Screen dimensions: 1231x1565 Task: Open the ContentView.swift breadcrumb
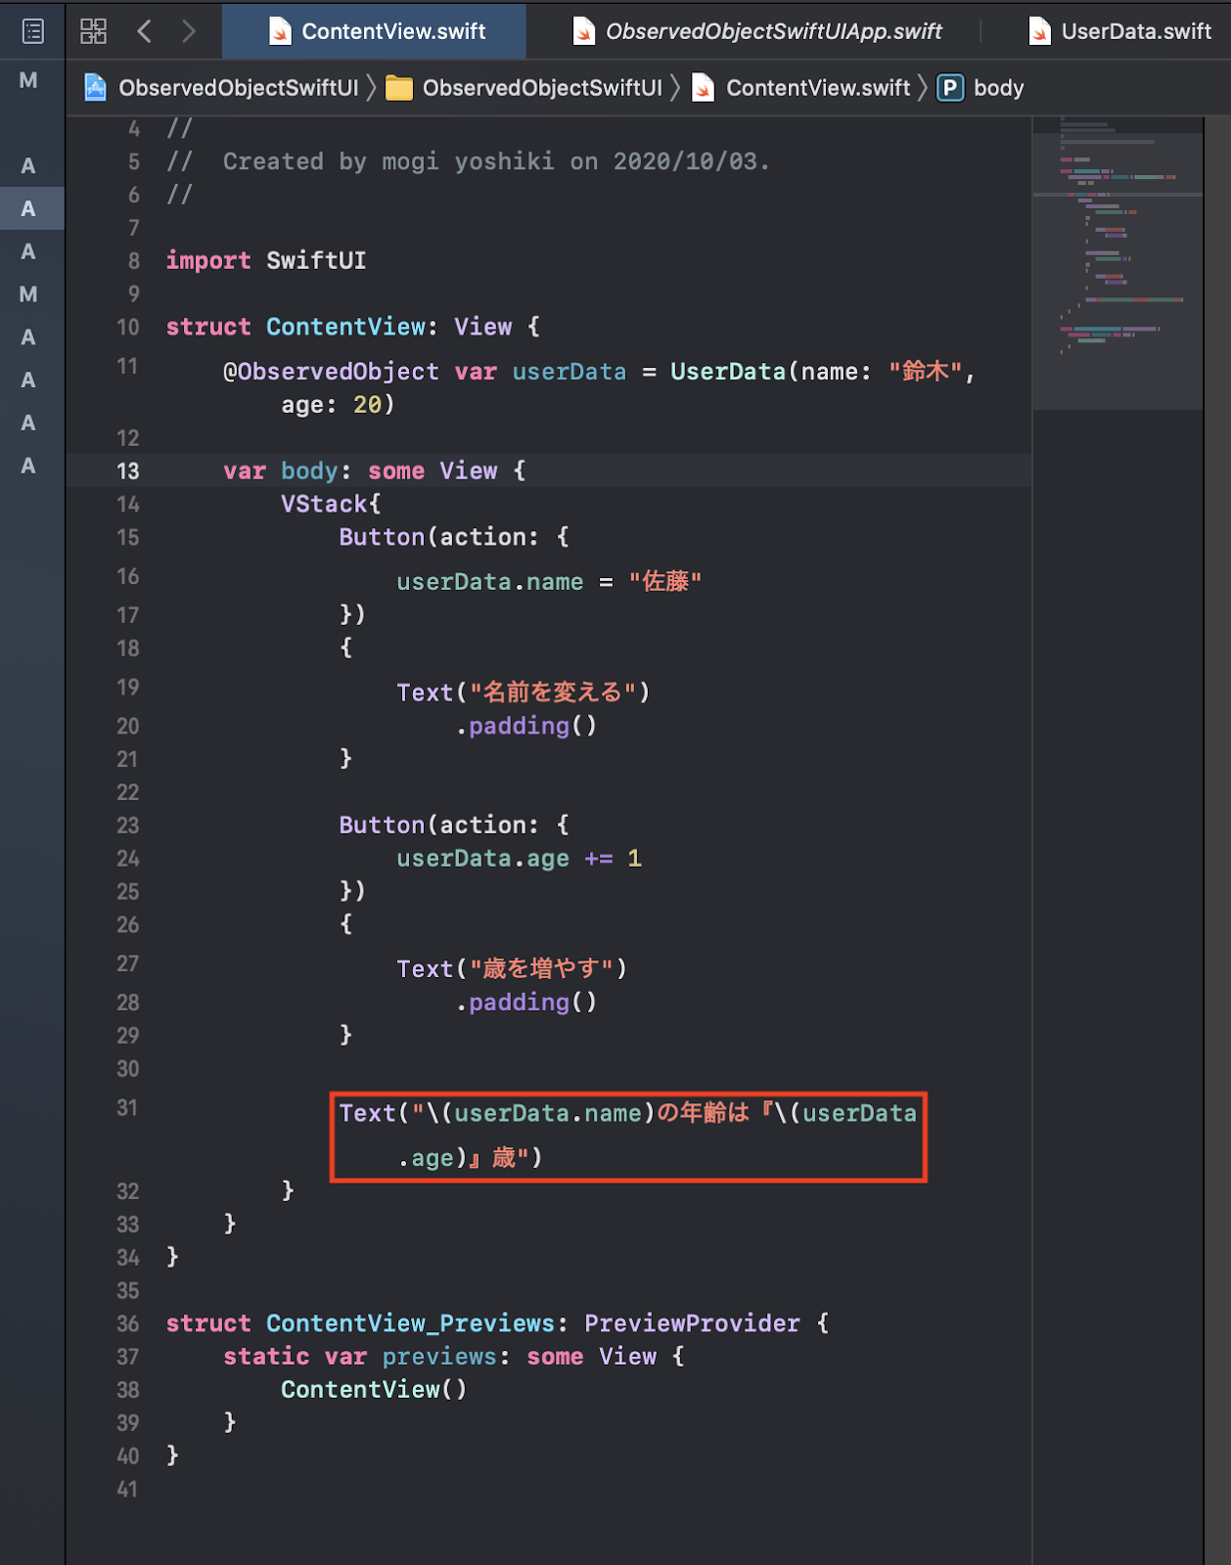click(818, 88)
